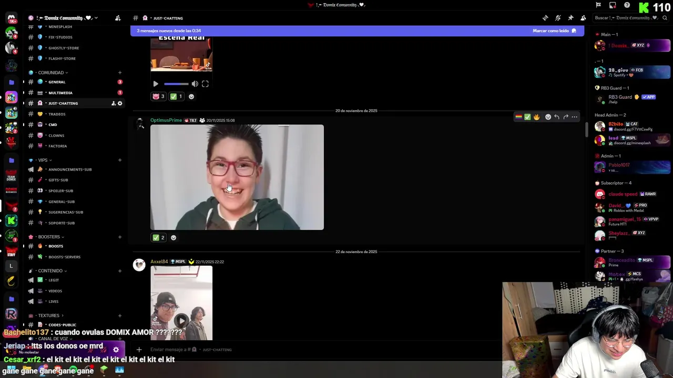This screenshot has width=673, height=378.
Task: Toggle notification settings bell in header
Action: click(558, 18)
